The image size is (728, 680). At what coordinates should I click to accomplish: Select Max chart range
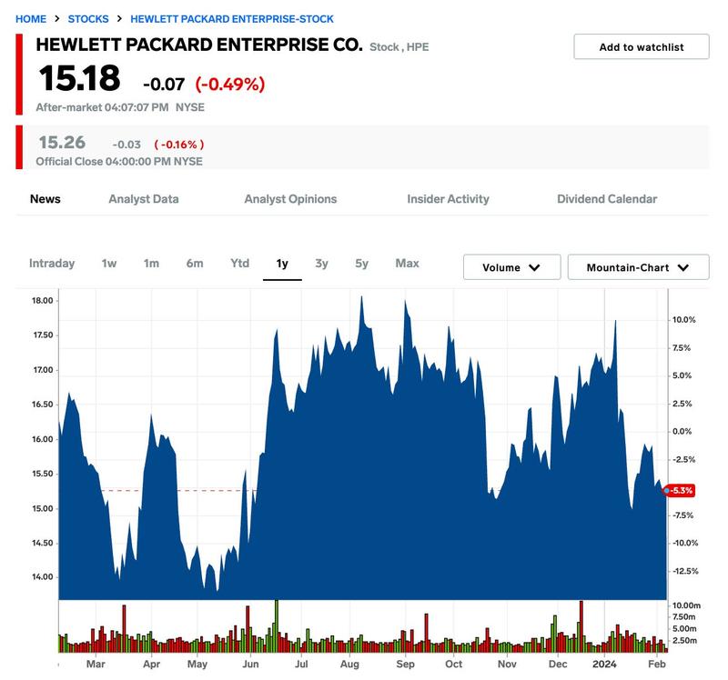pos(407,264)
